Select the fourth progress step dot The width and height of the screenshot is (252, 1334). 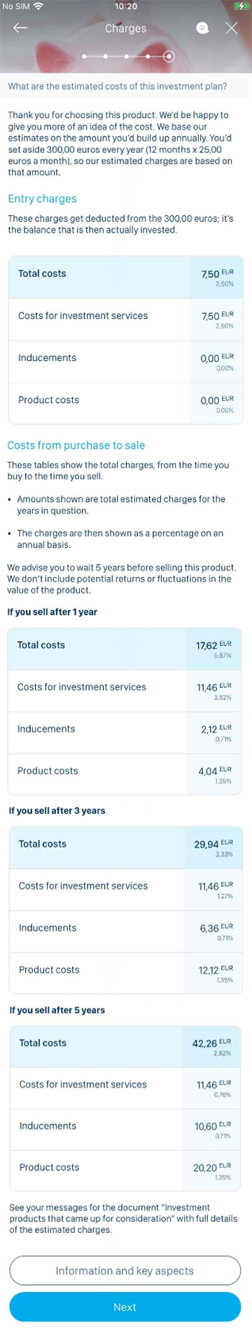[147, 56]
